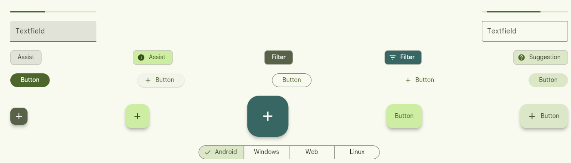Click the dark green filled Button
Image resolution: width=571 pixels, height=163 pixels.
pos(30,80)
